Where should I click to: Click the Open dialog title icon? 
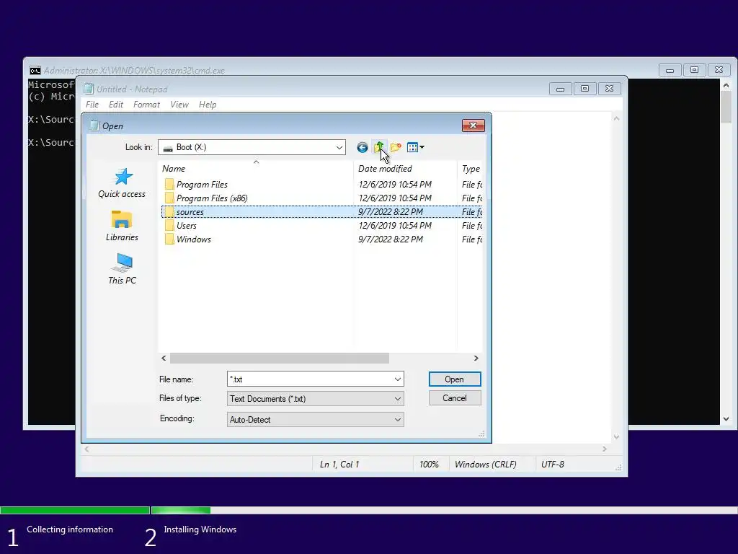(94, 126)
